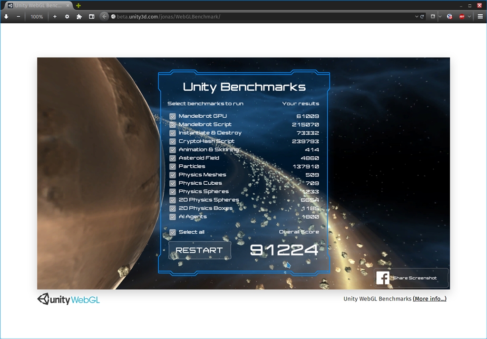Close the browser window
This screenshot has width=487, height=339.
coord(479,6)
